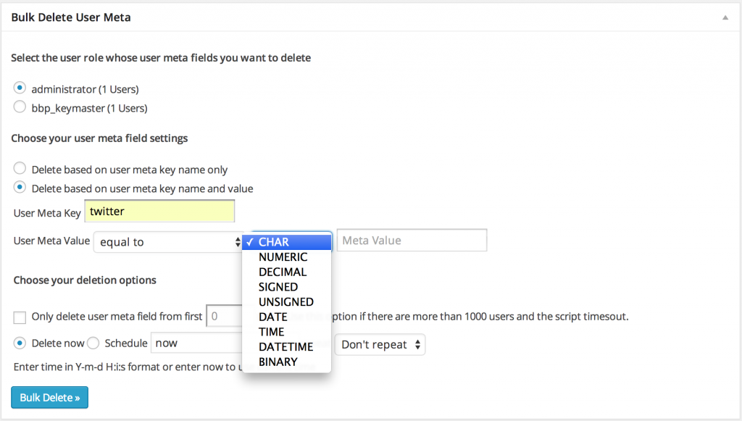Select the Schedule deletion option
The width and height of the screenshot is (742, 421).
[x=93, y=343]
